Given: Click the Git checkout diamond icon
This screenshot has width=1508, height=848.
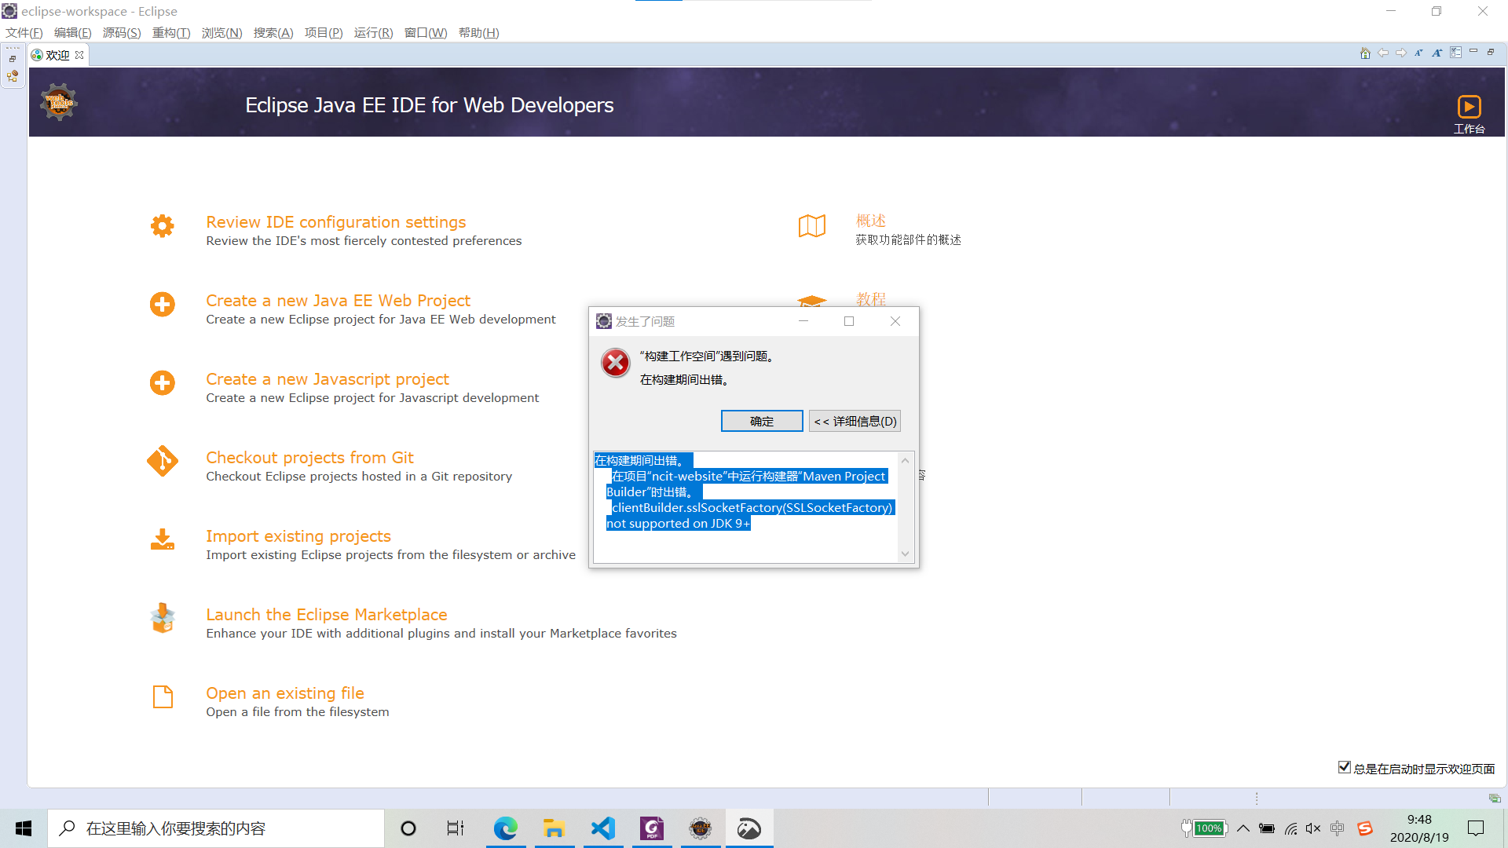Looking at the screenshot, I should click(163, 462).
